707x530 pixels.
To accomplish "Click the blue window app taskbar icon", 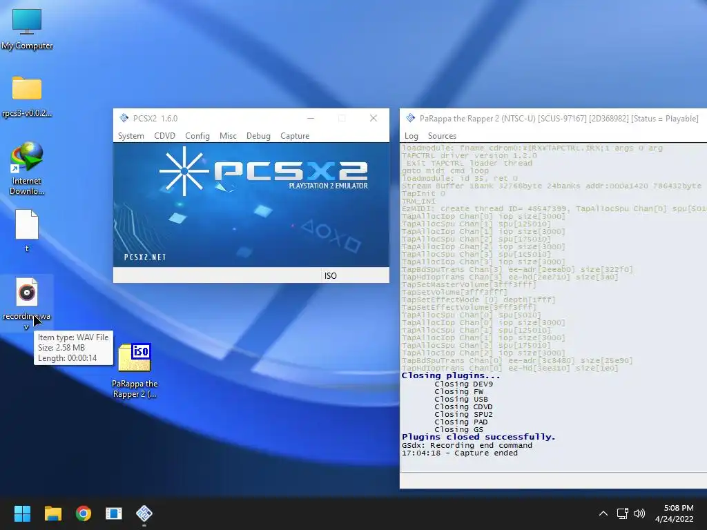I will click(x=114, y=513).
